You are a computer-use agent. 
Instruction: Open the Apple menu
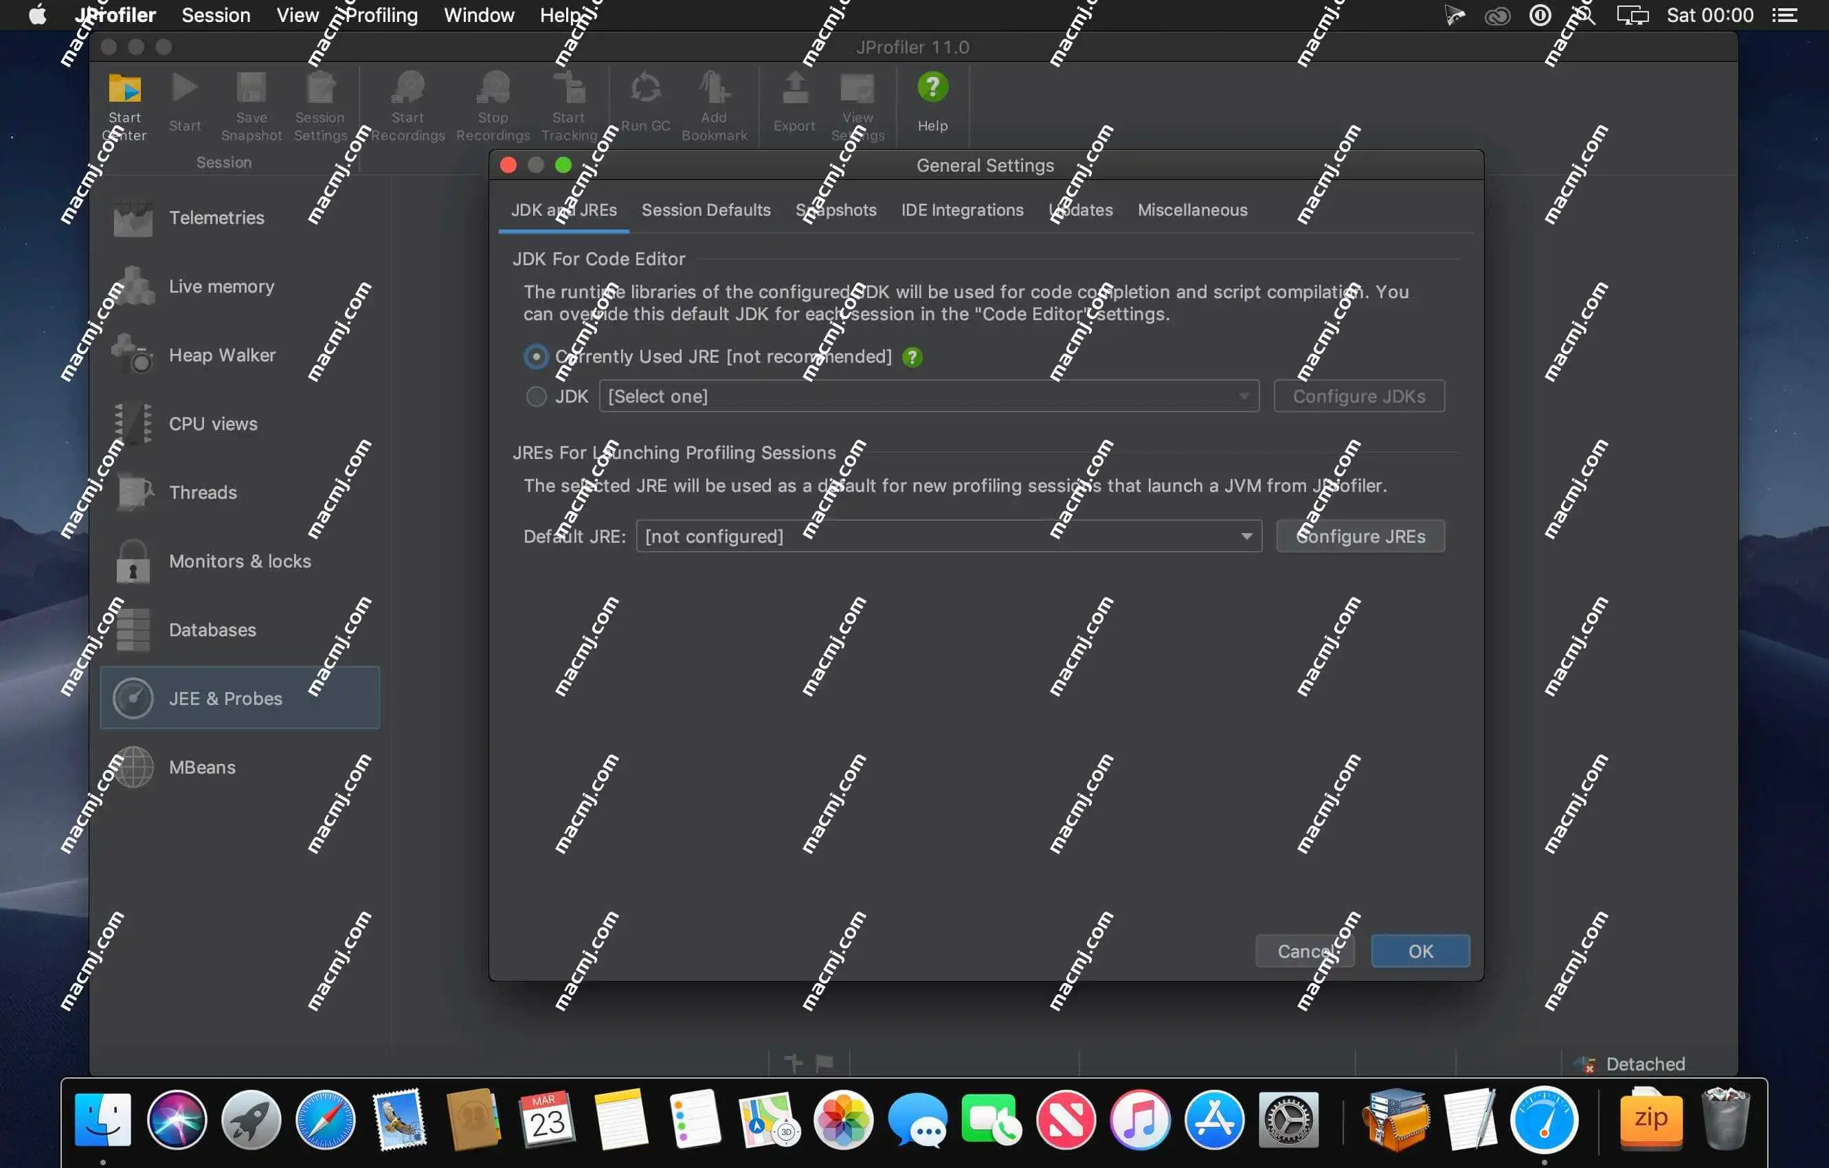[37, 15]
